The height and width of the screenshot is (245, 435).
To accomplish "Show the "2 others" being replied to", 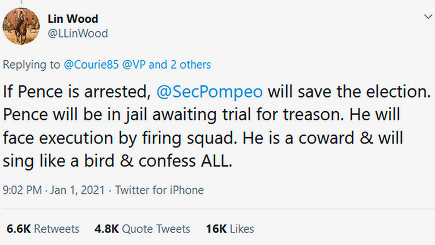I will [190, 65].
